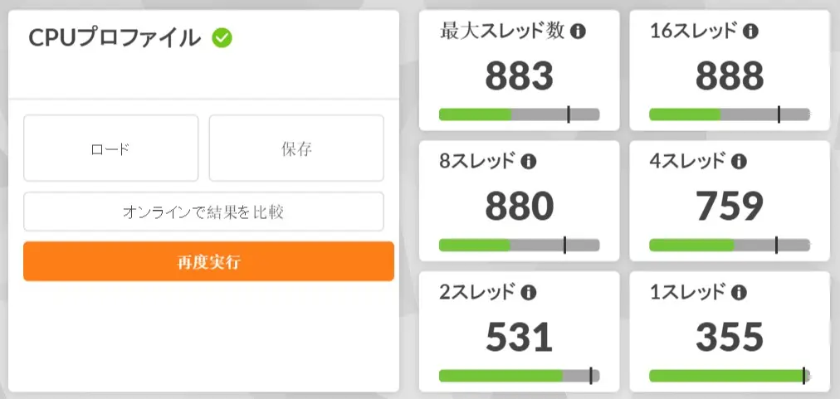Click the 保存 button
The width and height of the screenshot is (840, 399).
point(296,148)
